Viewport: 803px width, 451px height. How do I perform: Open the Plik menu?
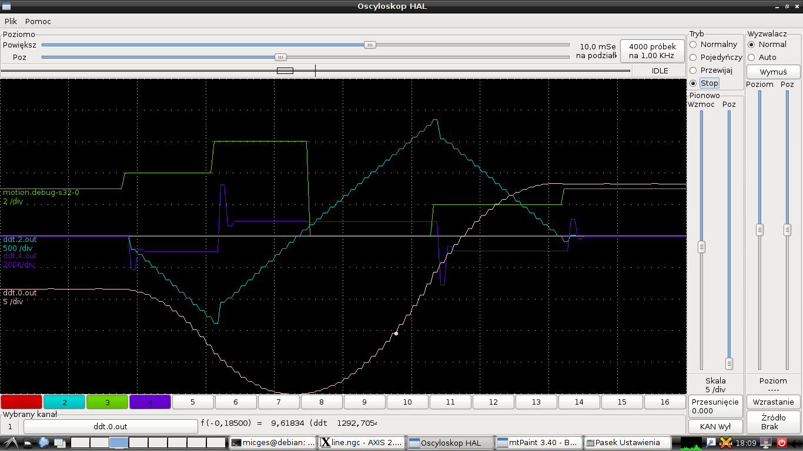(x=11, y=21)
